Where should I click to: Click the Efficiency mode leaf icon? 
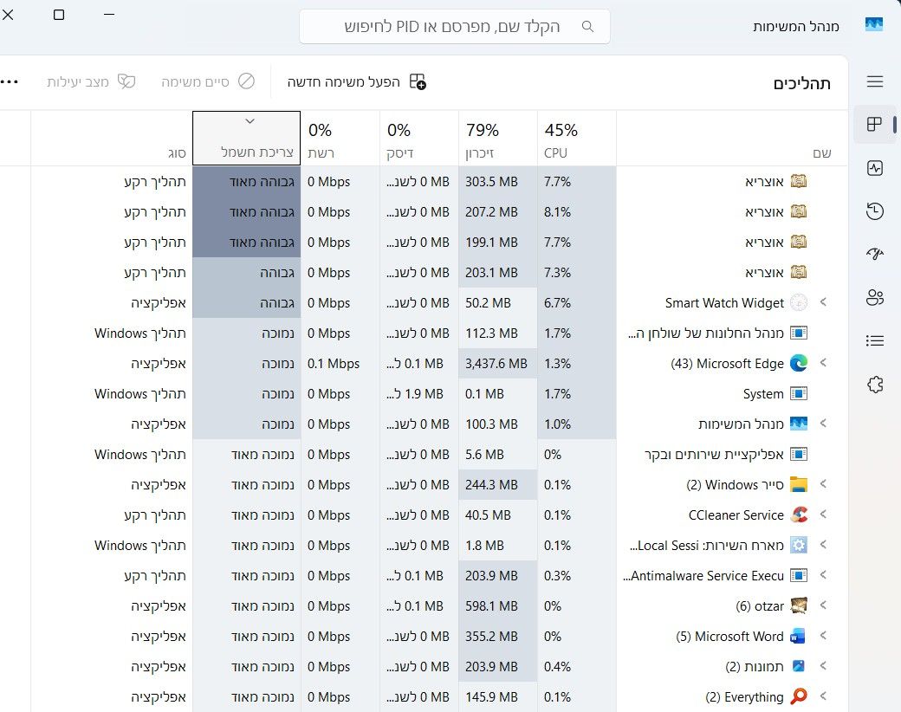click(x=126, y=81)
